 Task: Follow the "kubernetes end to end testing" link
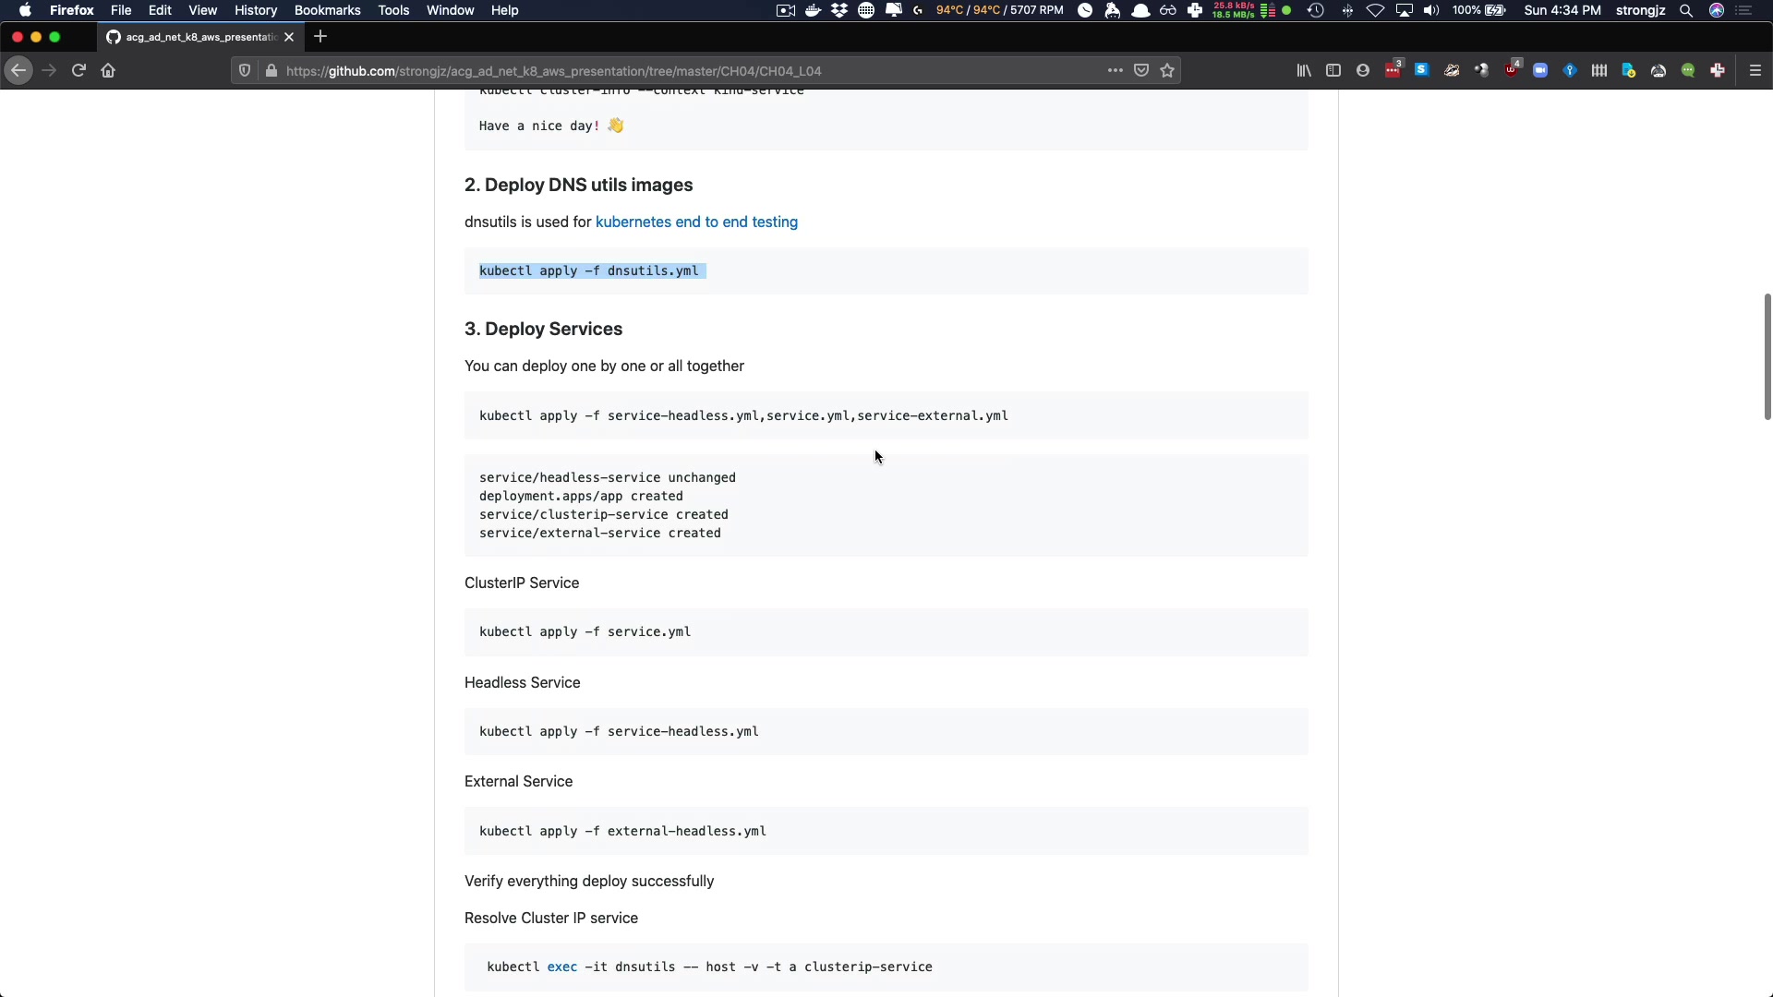696,222
